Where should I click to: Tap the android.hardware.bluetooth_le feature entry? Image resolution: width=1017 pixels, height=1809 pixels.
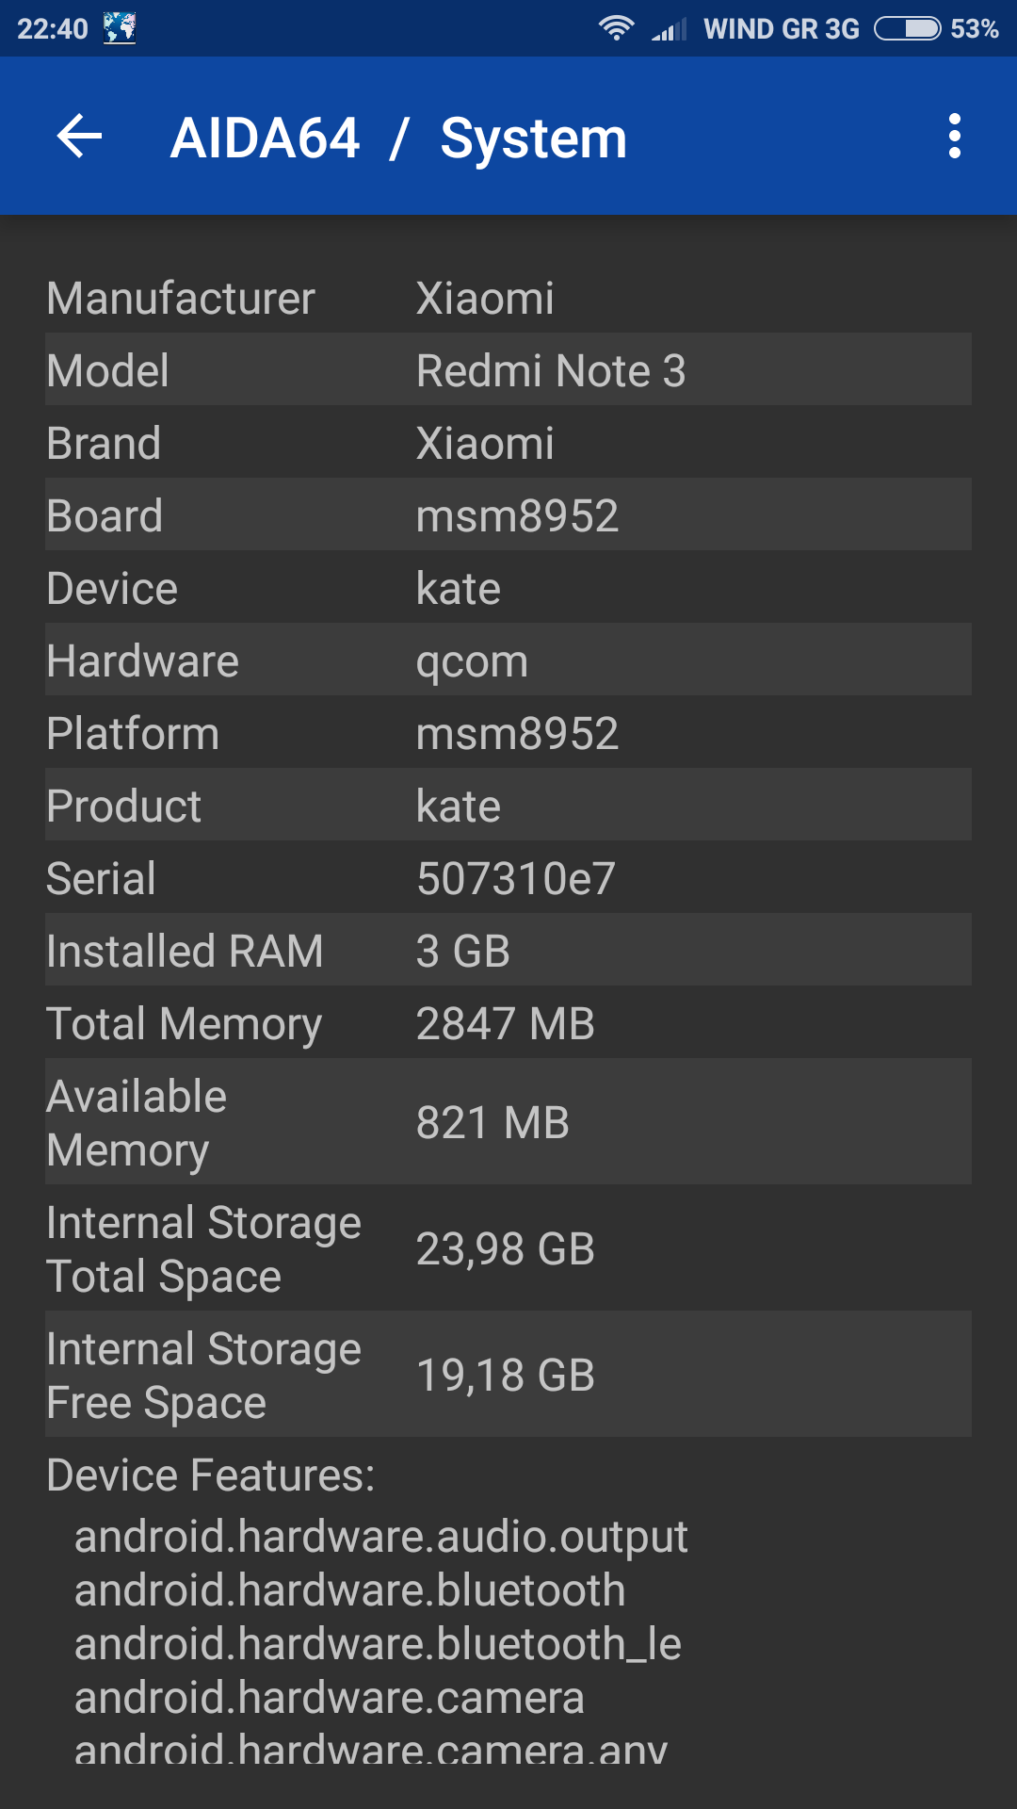click(x=378, y=1644)
